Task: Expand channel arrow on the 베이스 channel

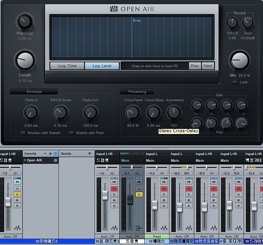Action: tap(164, 182)
